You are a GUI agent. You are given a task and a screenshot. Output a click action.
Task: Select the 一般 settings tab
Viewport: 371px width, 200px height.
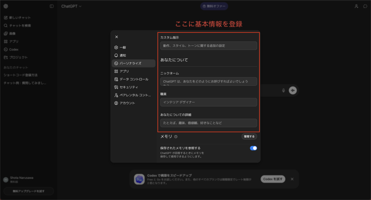(123, 48)
